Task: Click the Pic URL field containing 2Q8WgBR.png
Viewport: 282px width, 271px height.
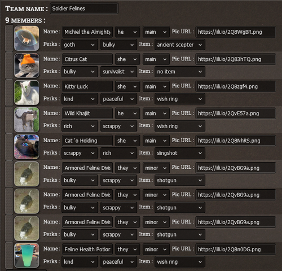Action: [x=236, y=32]
